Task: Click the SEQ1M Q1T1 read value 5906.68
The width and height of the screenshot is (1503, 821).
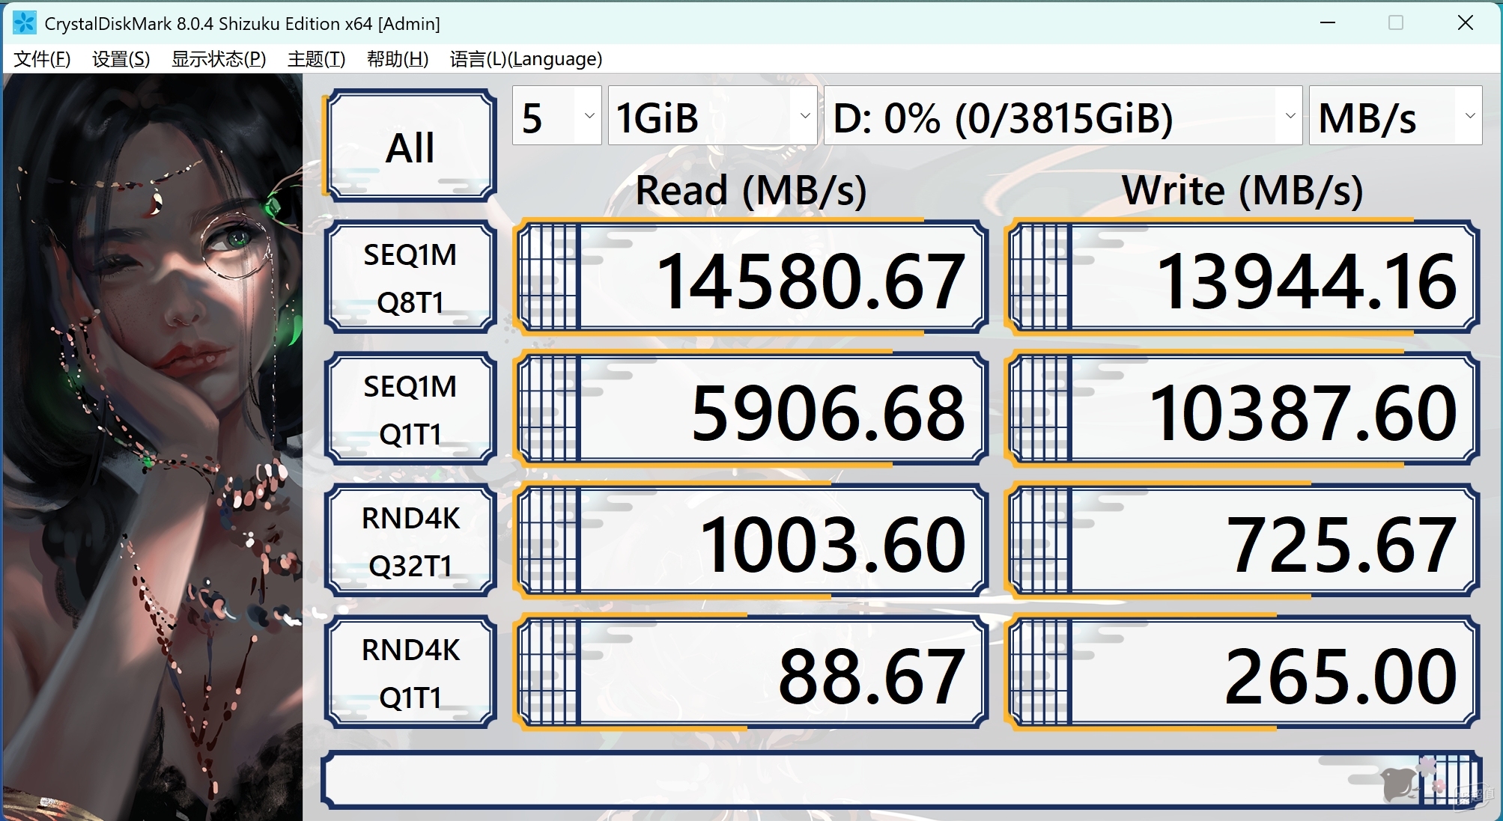Action: 751,409
